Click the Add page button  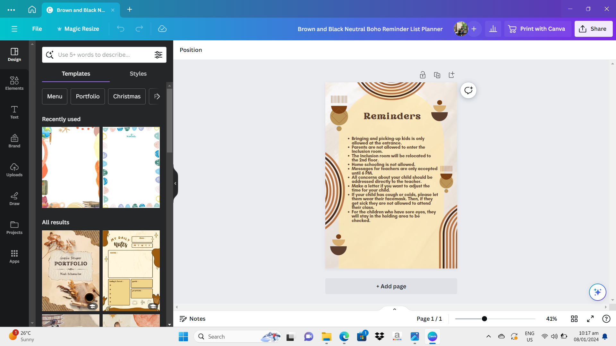(x=391, y=286)
